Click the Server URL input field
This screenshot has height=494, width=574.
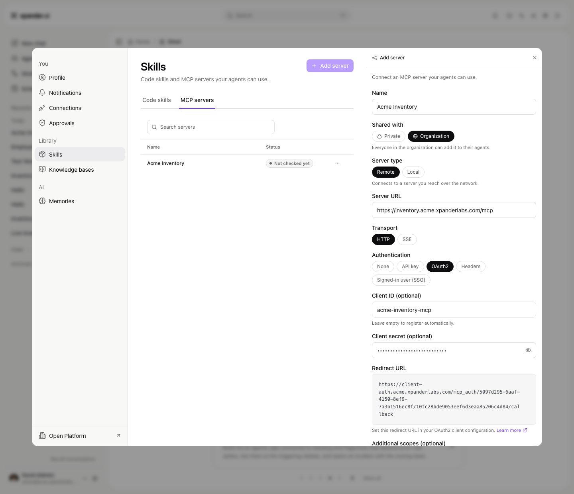(454, 210)
